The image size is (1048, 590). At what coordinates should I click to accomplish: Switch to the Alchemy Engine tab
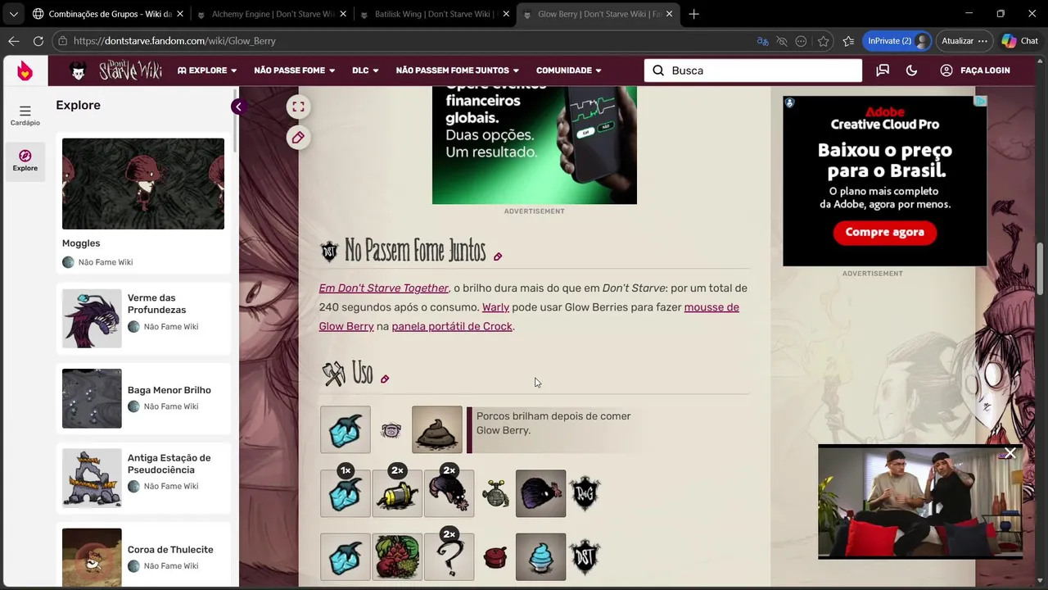click(x=272, y=14)
